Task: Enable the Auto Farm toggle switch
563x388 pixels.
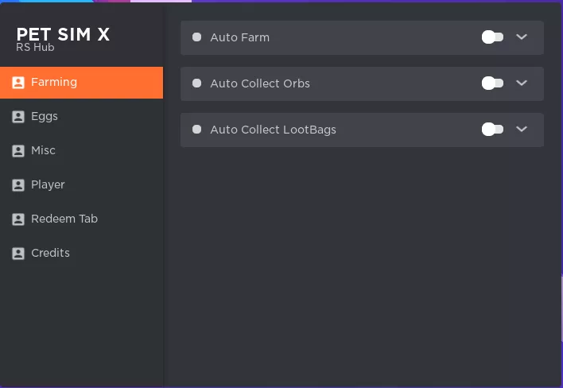Action: click(x=492, y=37)
